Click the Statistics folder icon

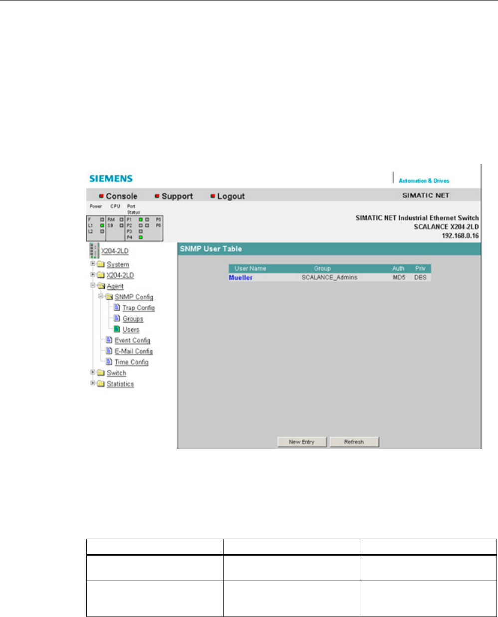point(100,384)
